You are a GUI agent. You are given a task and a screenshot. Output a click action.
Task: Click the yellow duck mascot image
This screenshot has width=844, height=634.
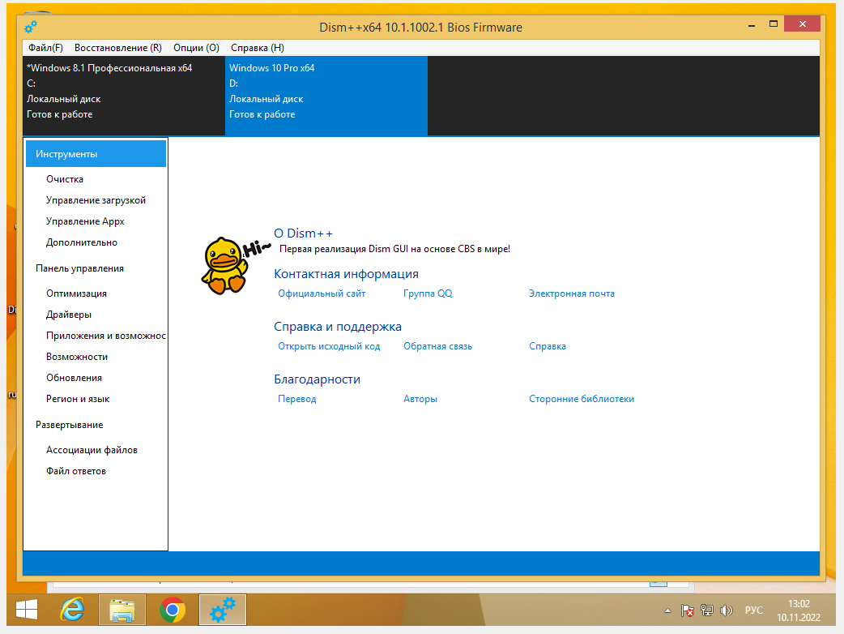(224, 266)
